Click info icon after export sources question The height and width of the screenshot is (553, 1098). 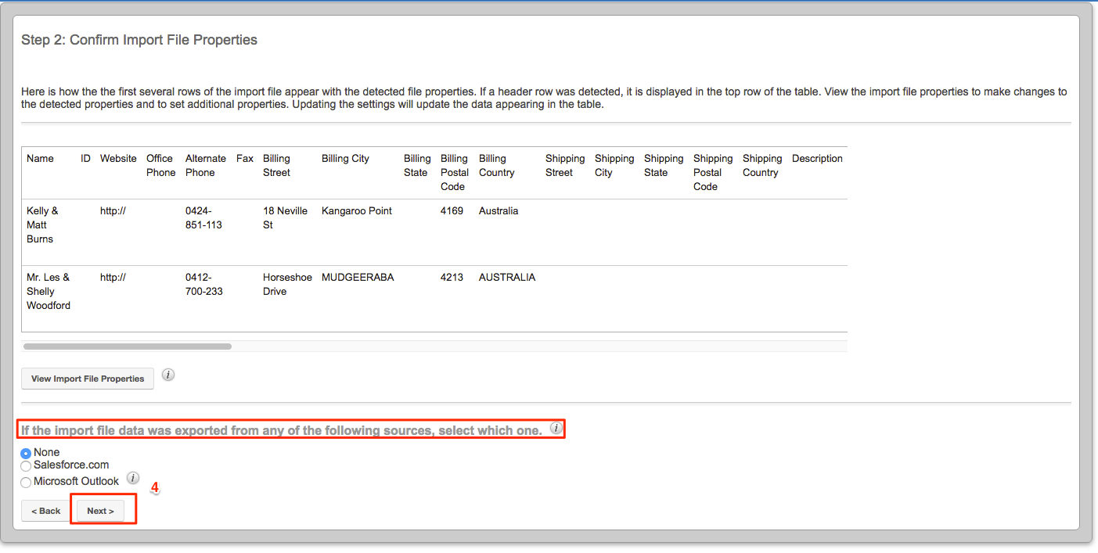click(x=556, y=428)
